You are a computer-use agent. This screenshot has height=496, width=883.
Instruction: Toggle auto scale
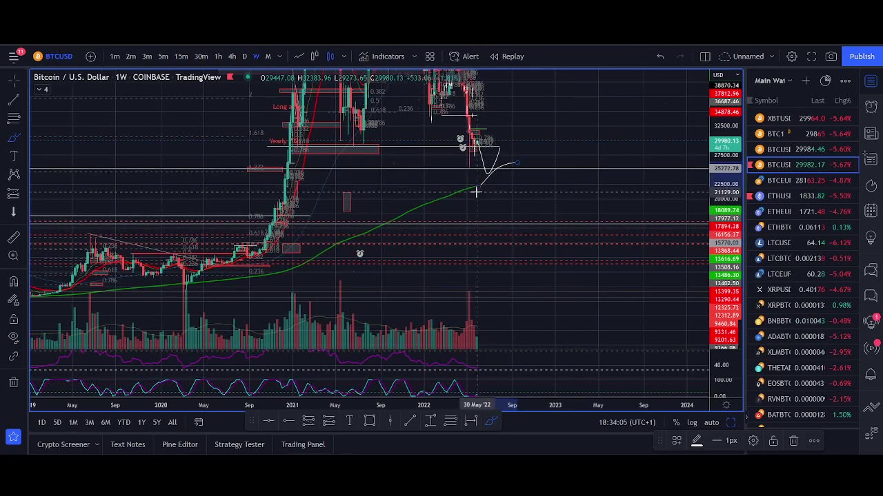click(711, 422)
